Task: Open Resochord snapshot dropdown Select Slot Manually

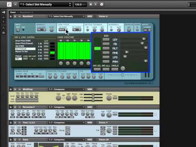Action: point(67,16)
